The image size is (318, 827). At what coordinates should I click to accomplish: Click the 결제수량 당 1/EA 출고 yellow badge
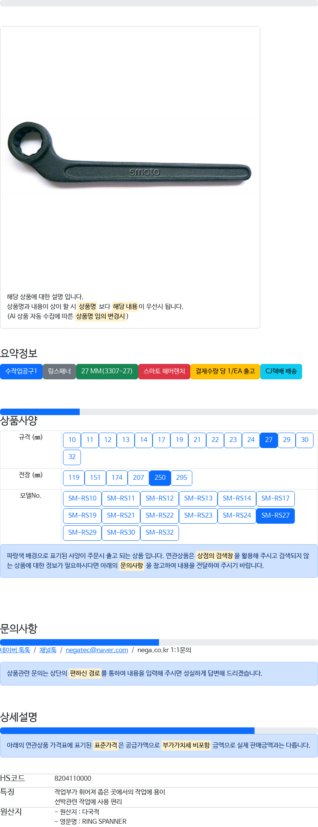(x=225, y=372)
